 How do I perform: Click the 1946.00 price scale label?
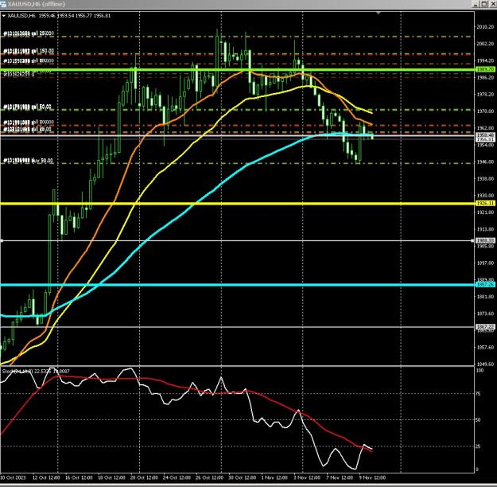(485, 162)
